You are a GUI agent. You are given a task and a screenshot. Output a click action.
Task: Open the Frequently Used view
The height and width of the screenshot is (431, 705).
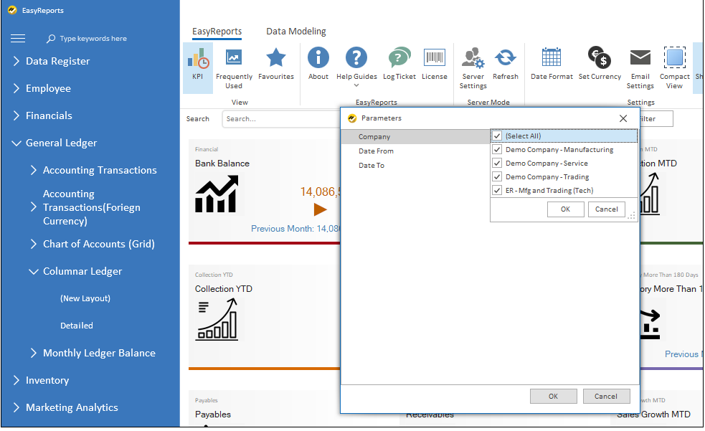point(234,66)
